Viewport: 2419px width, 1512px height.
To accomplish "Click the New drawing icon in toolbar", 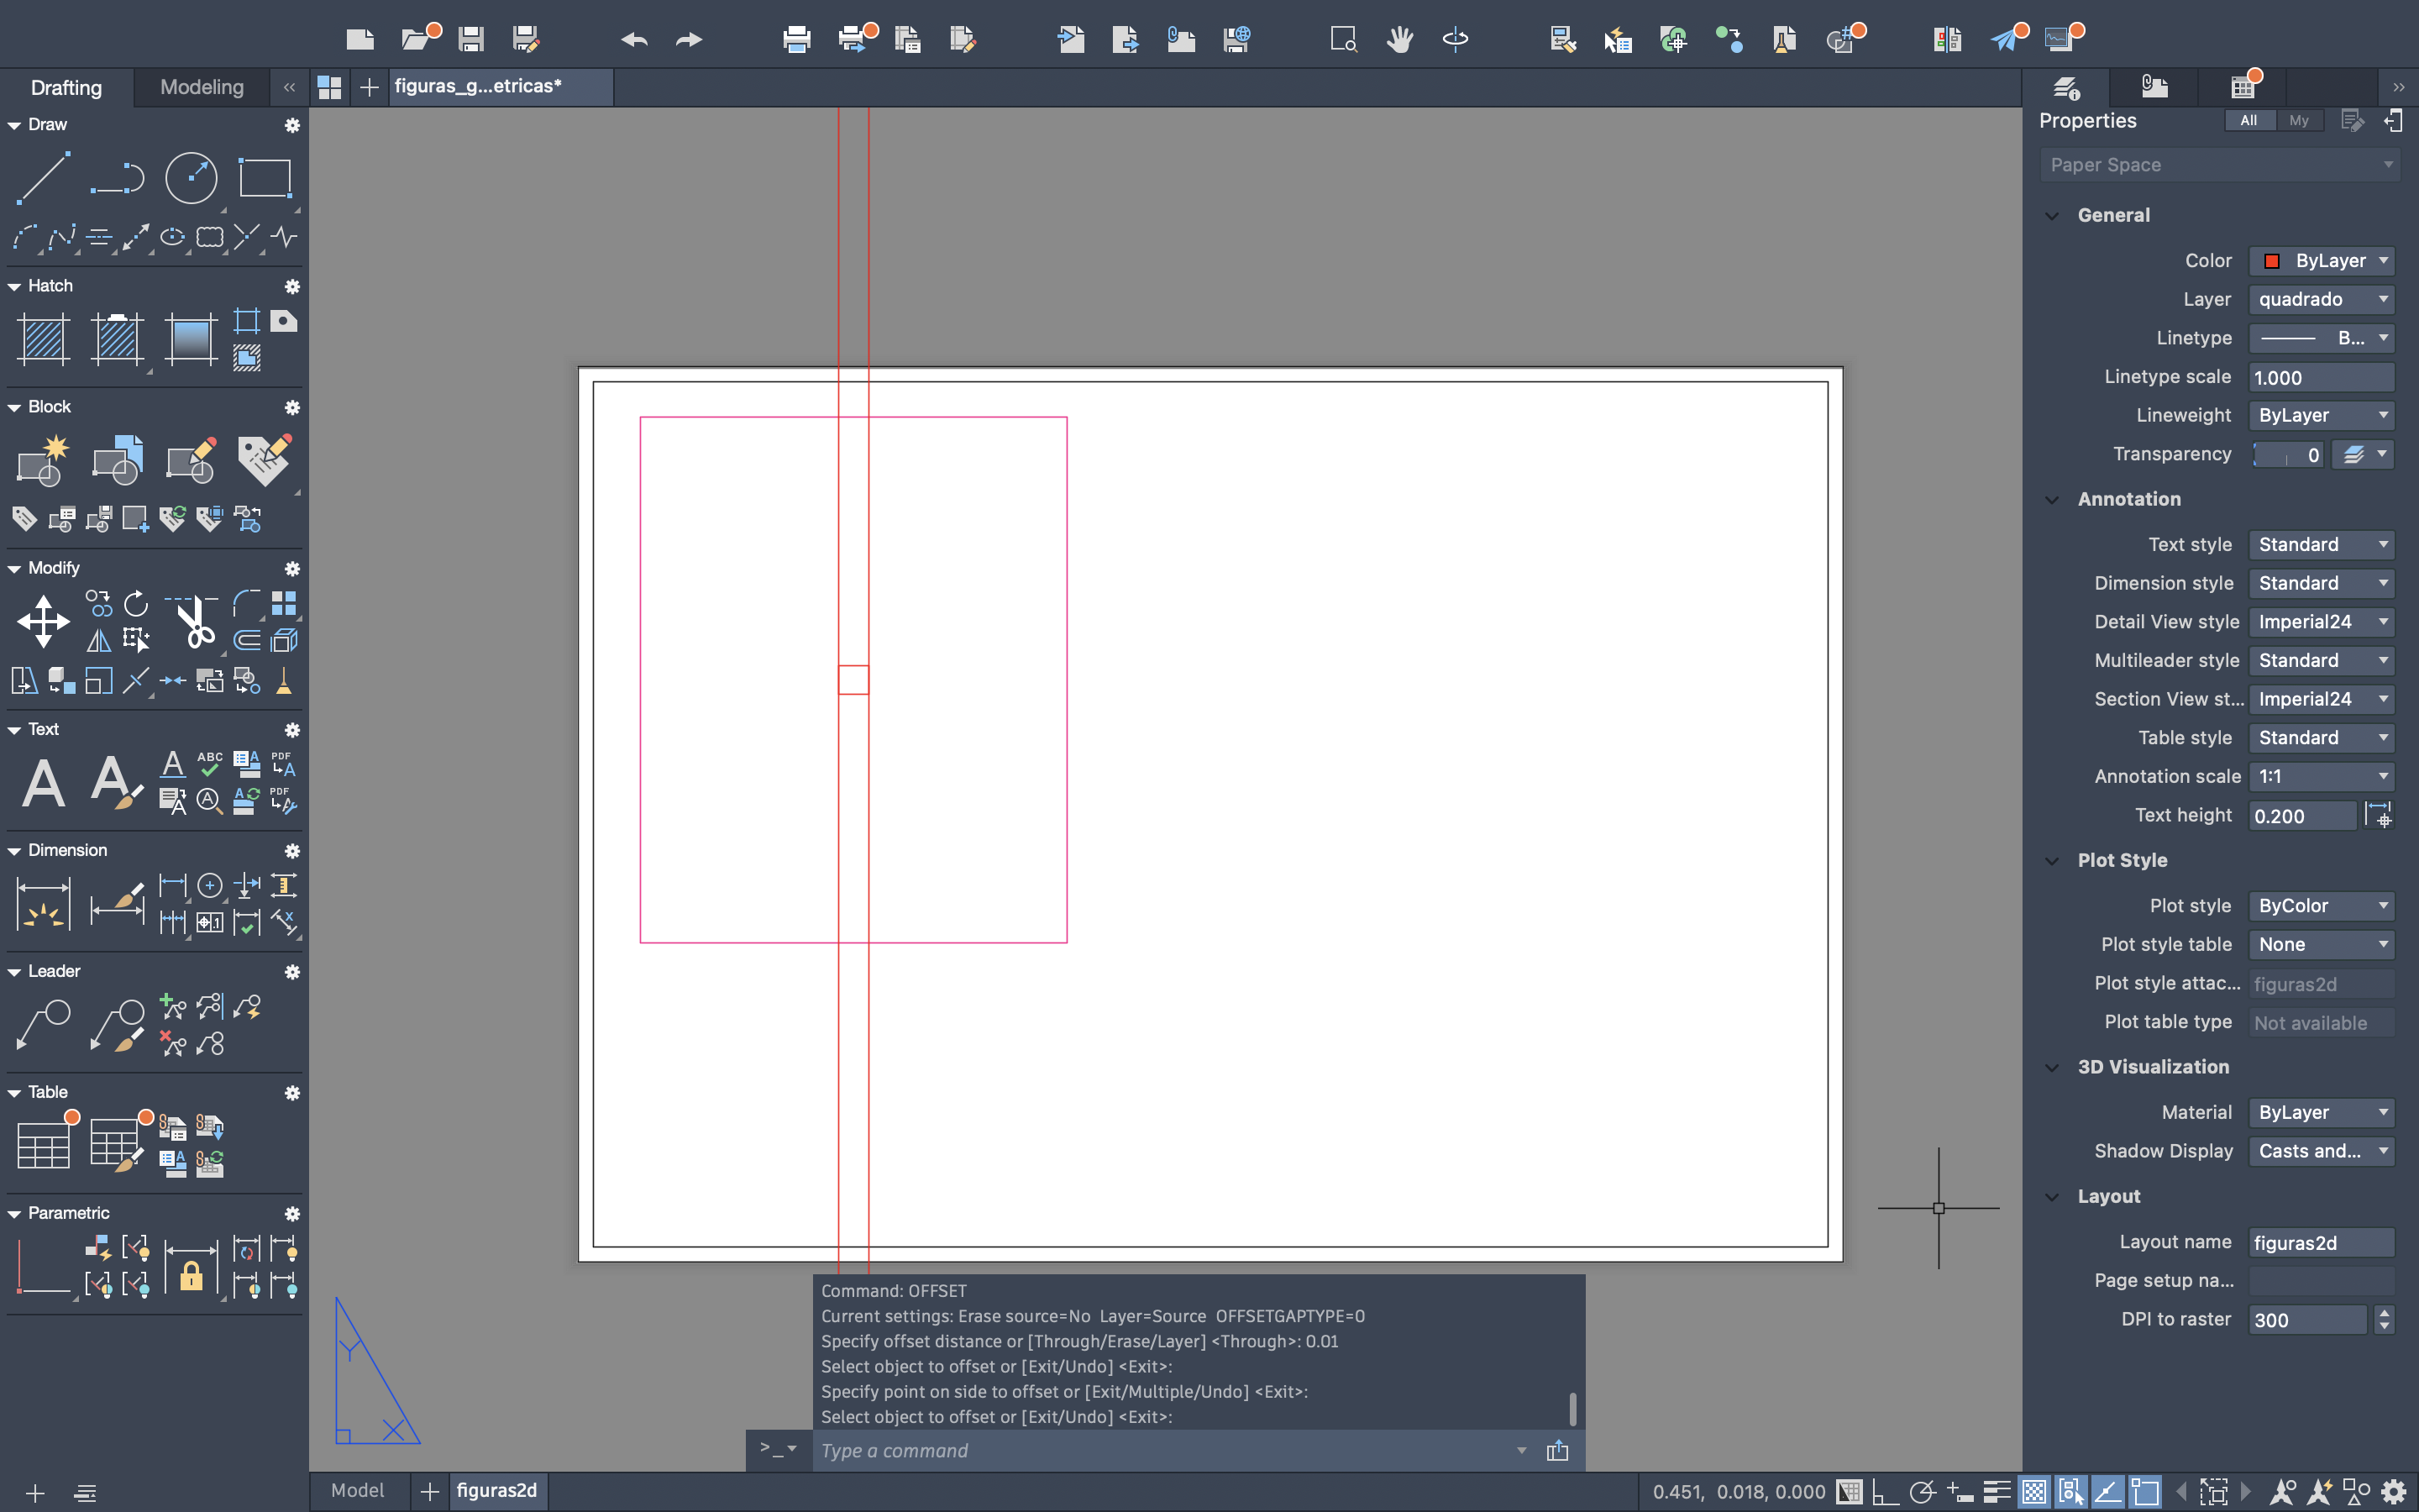I will coord(359,39).
